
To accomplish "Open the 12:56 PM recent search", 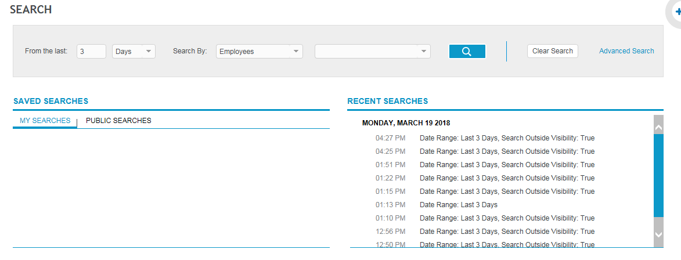I will (x=507, y=232).
